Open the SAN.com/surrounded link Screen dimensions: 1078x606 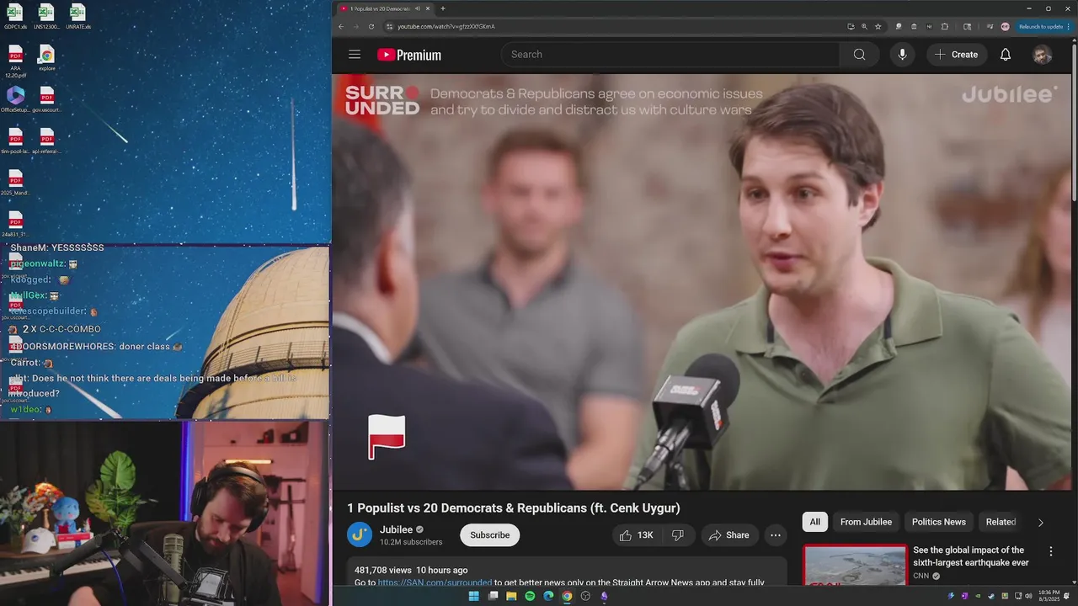tap(435, 582)
